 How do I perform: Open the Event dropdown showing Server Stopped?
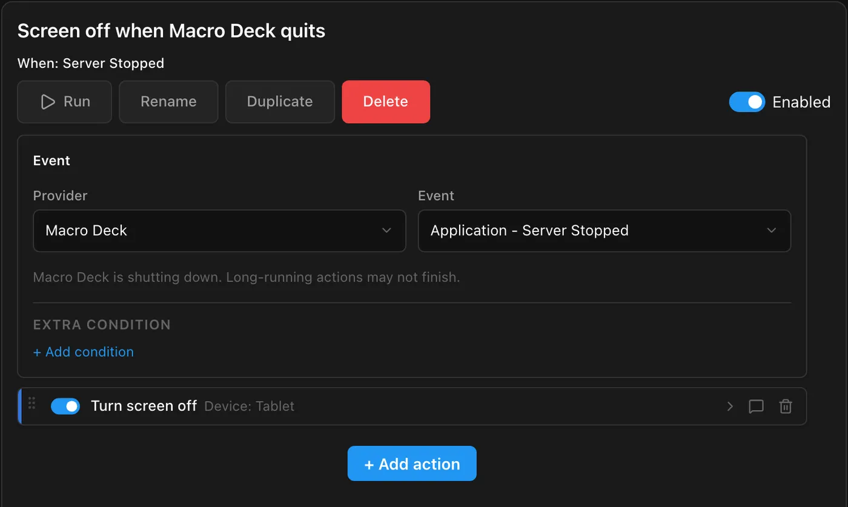pos(605,231)
